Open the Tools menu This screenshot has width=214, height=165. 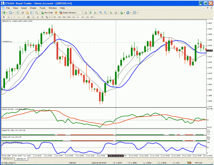pos(42,8)
